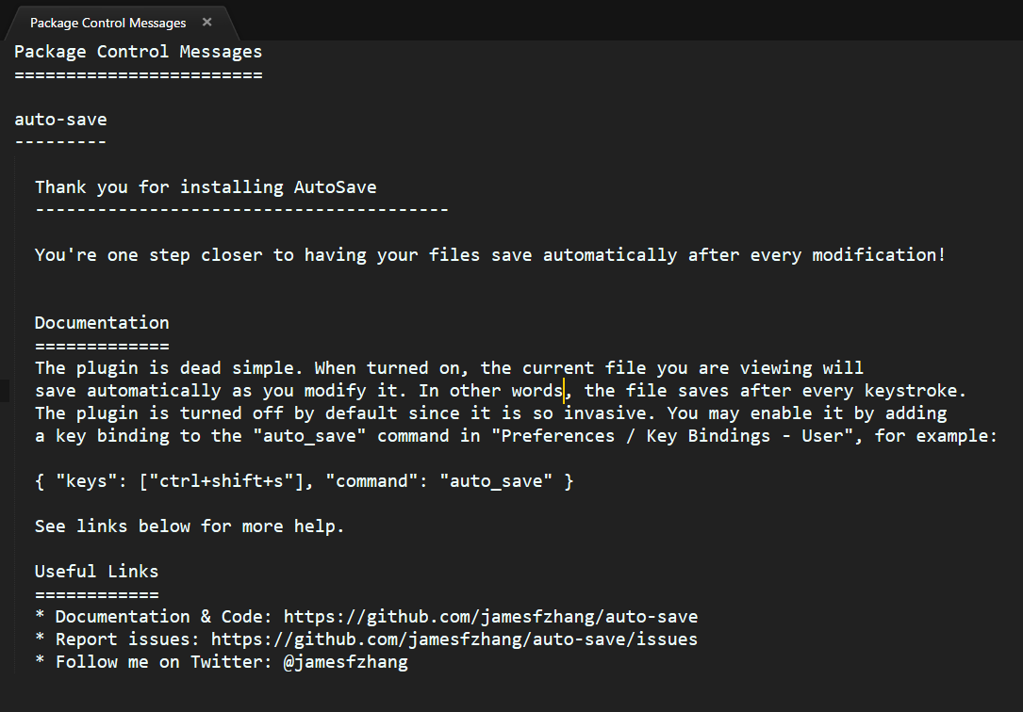
Task: Click the "ctrl+shift+s" key binding text
Action: pyautogui.click(x=222, y=481)
